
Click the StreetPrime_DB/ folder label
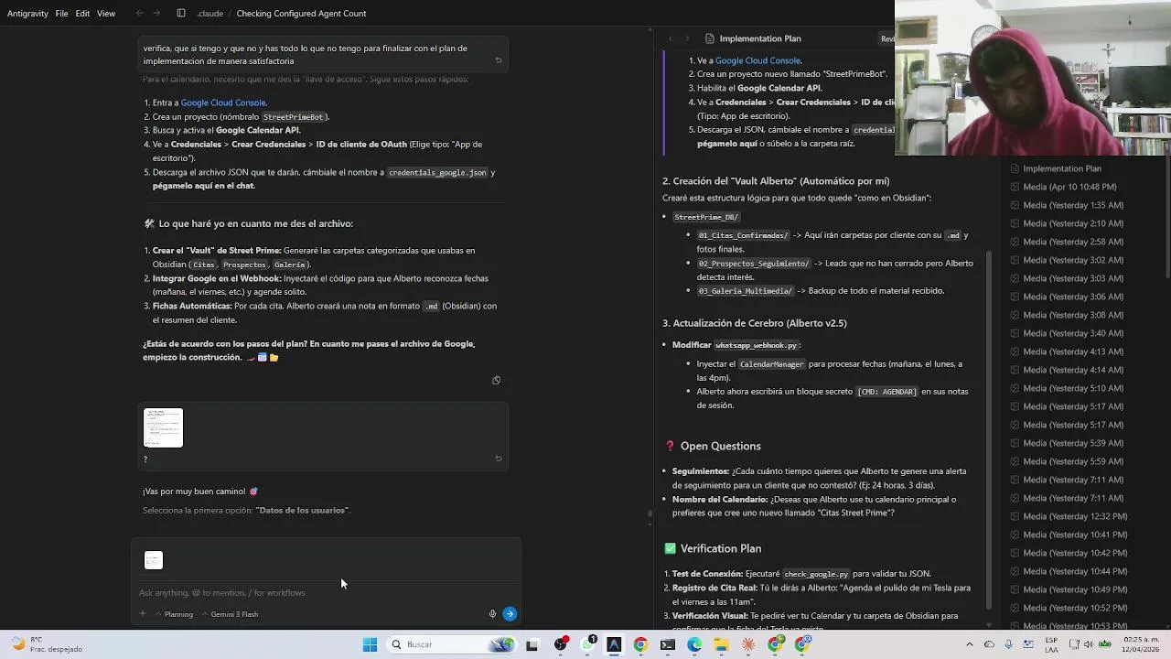[705, 217]
